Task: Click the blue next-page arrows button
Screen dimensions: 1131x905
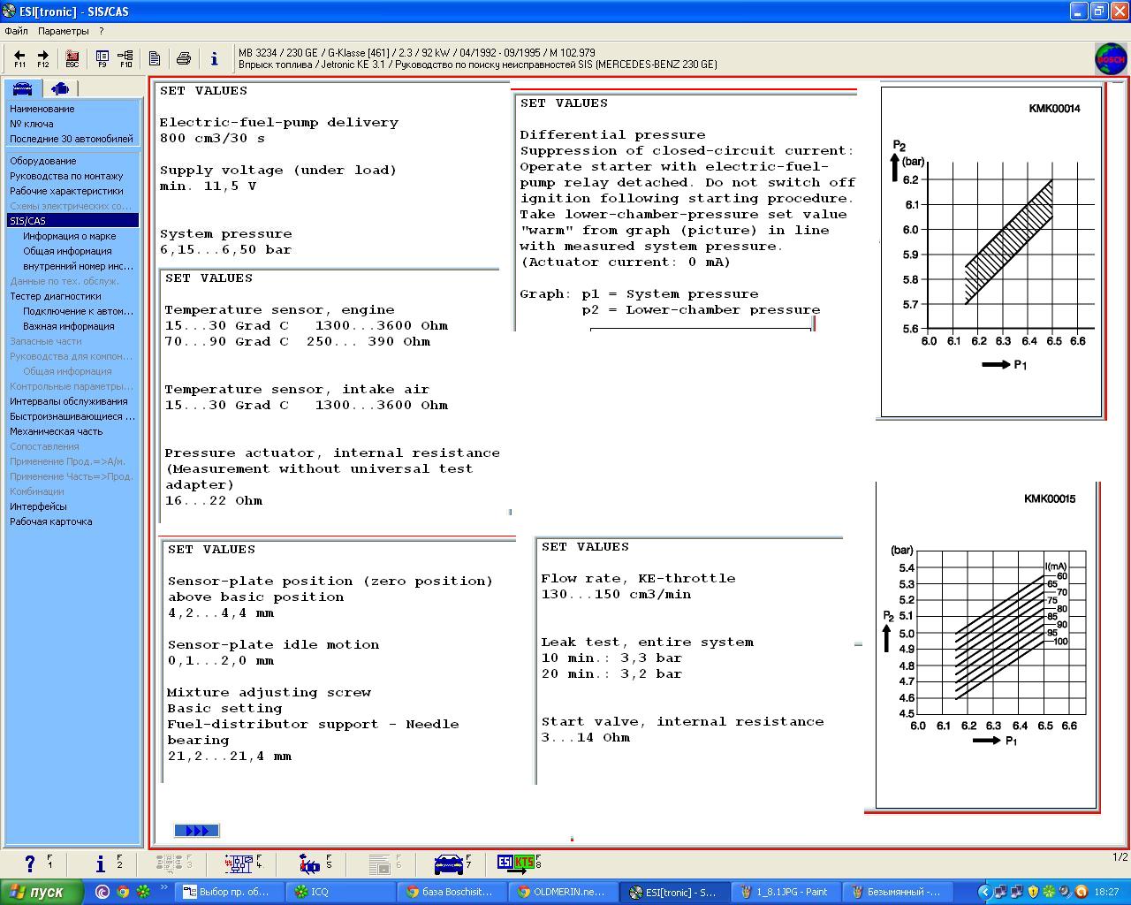Action: (x=196, y=831)
